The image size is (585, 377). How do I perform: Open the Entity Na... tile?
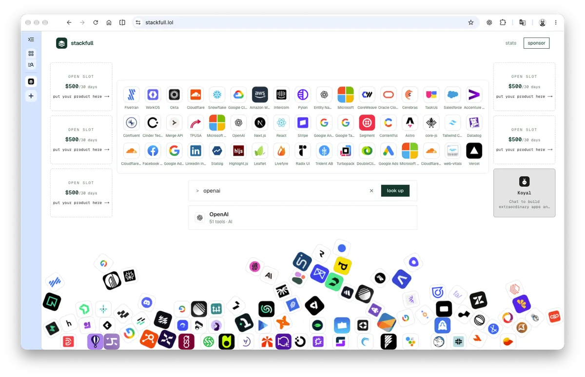[324, 94]
